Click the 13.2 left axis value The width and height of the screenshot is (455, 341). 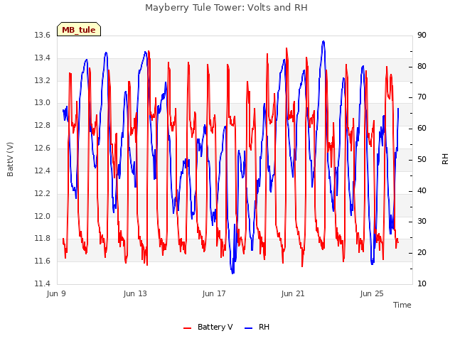43,80
